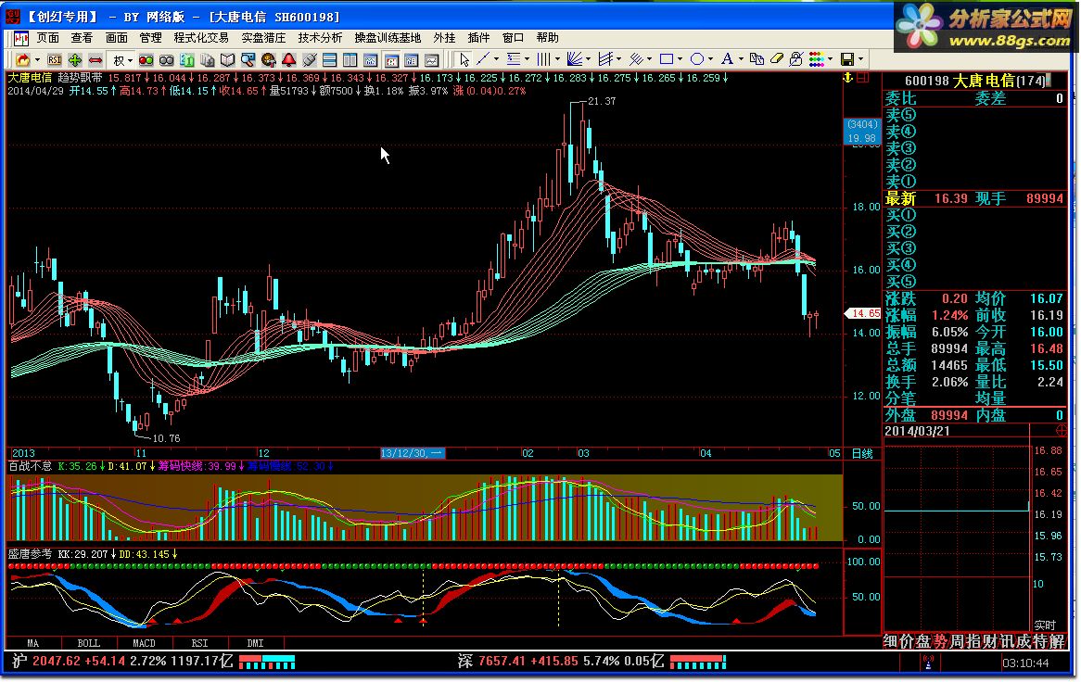Switch to the BOLL indicator tab

coord(88,643)
